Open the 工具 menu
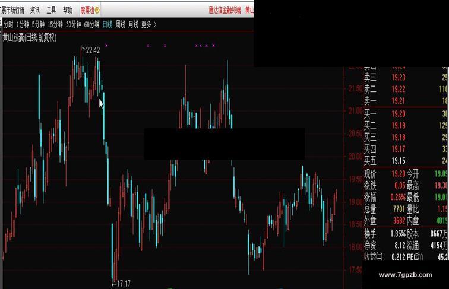This screenshot has height=289, width=449. [x=51, y=10]
